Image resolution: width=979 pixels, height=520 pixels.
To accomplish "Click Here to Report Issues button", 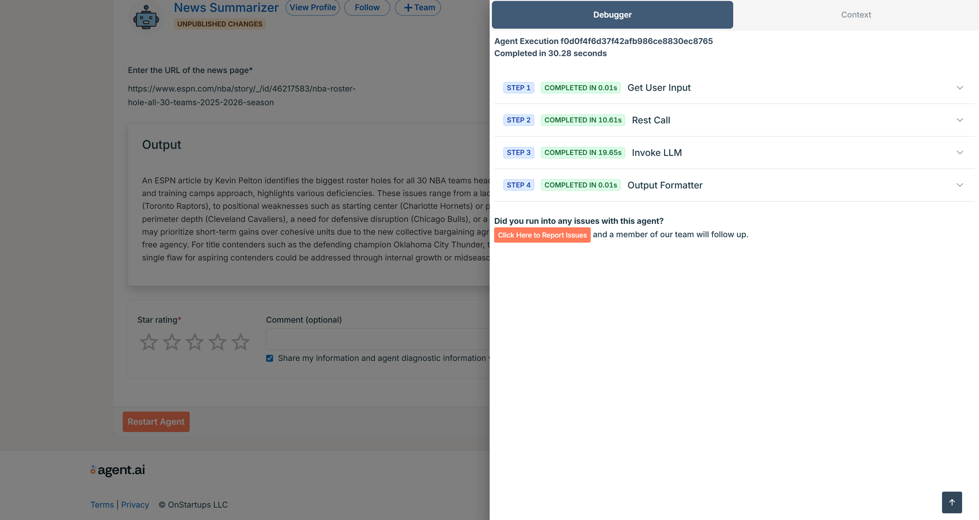I will coord(542,235).
